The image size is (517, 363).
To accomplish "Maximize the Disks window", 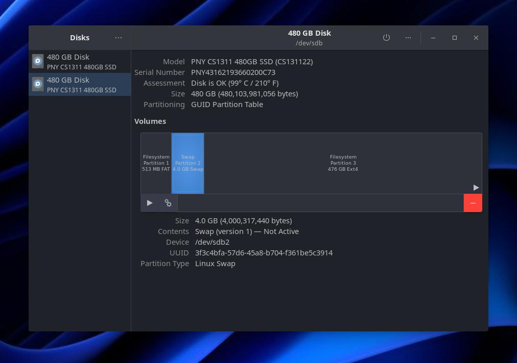I will (x=455, y=38).
